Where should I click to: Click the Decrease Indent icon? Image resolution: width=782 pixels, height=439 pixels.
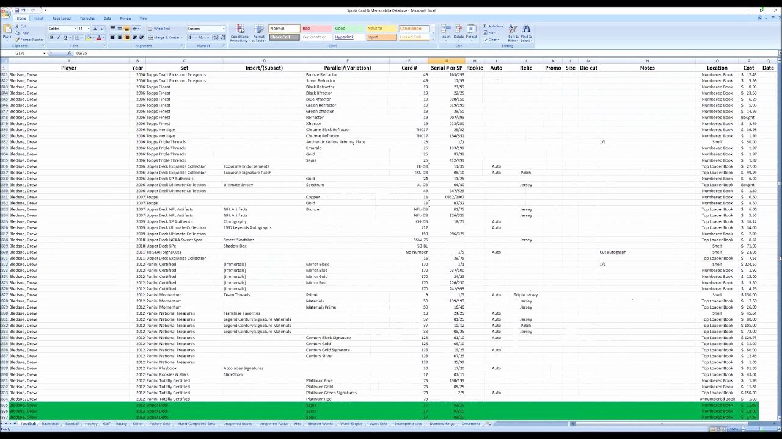134,38
